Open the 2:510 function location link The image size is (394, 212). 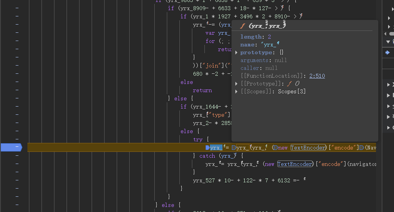coord(317,76)
